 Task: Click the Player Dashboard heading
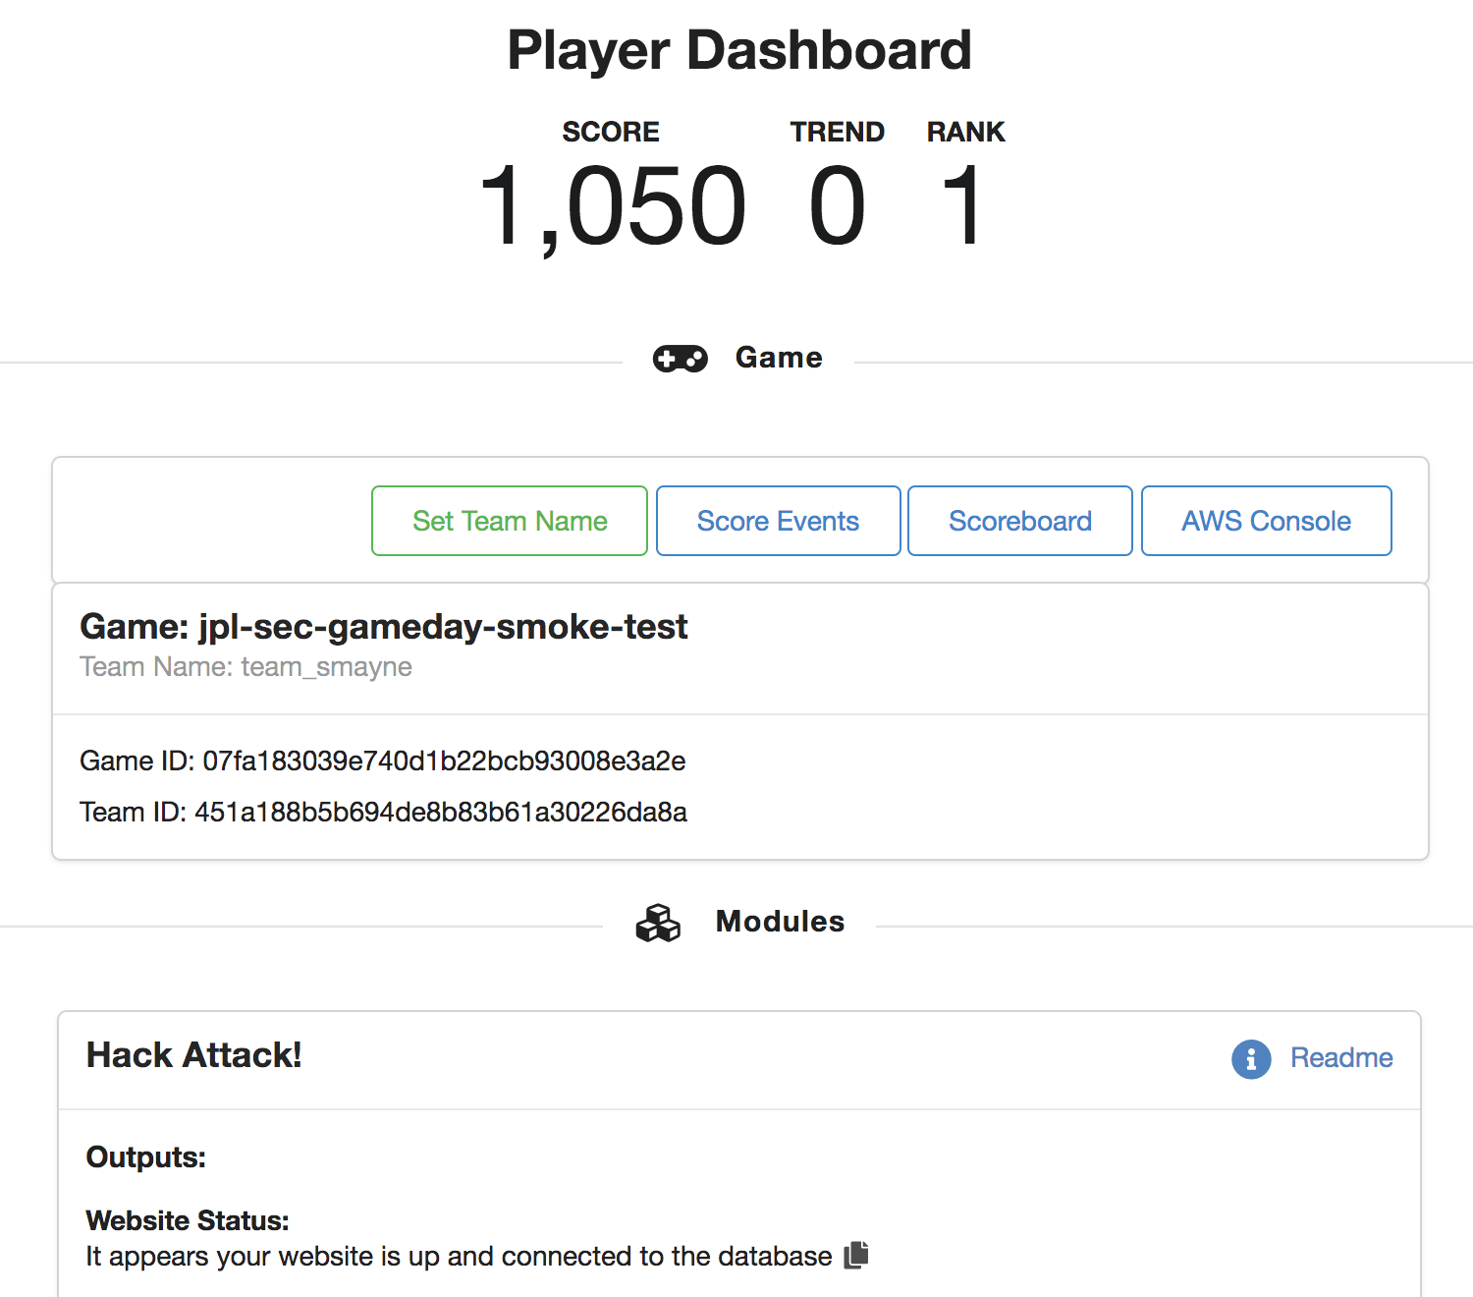point(739,50)
